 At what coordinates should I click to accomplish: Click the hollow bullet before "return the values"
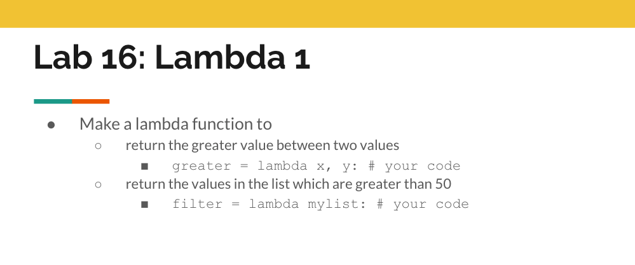(98, 185)
